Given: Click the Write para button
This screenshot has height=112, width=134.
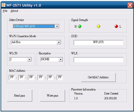Looking at the screenshot, I should (x=52, y=96).
